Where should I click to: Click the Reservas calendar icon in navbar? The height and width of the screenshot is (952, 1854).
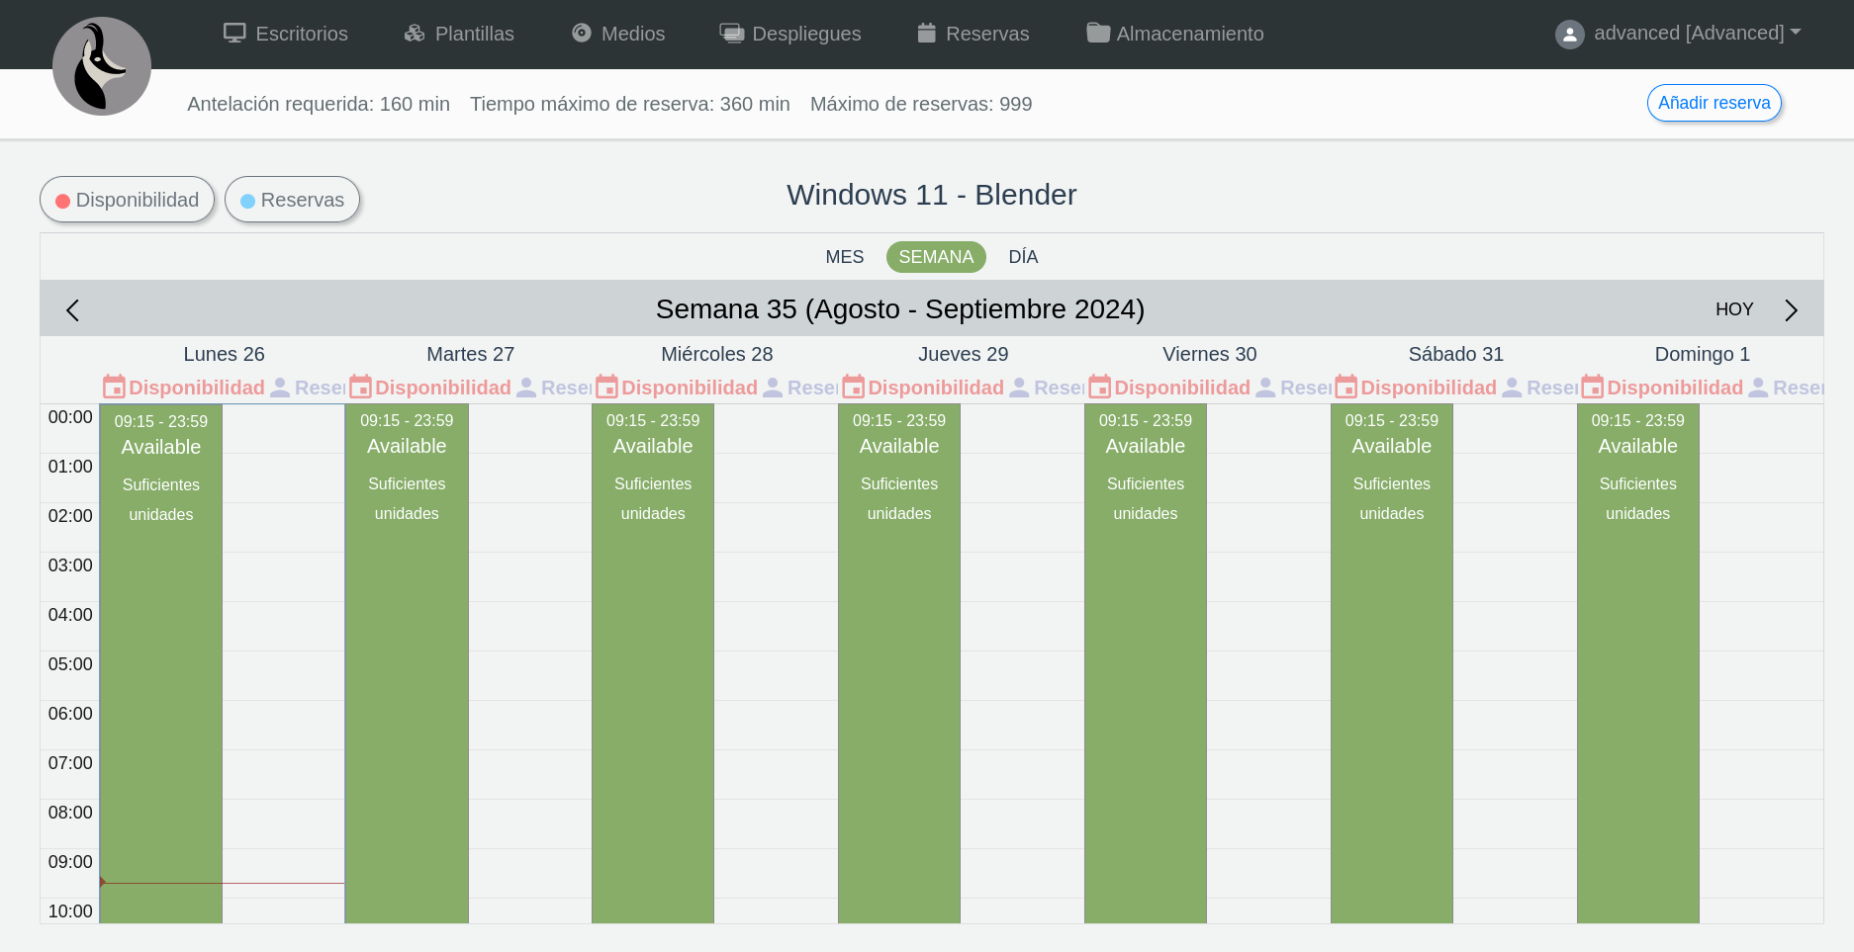pyautogui.click(x=926, y=34)
